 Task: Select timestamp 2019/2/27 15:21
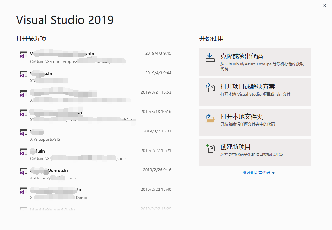click(x=156, y=151)
